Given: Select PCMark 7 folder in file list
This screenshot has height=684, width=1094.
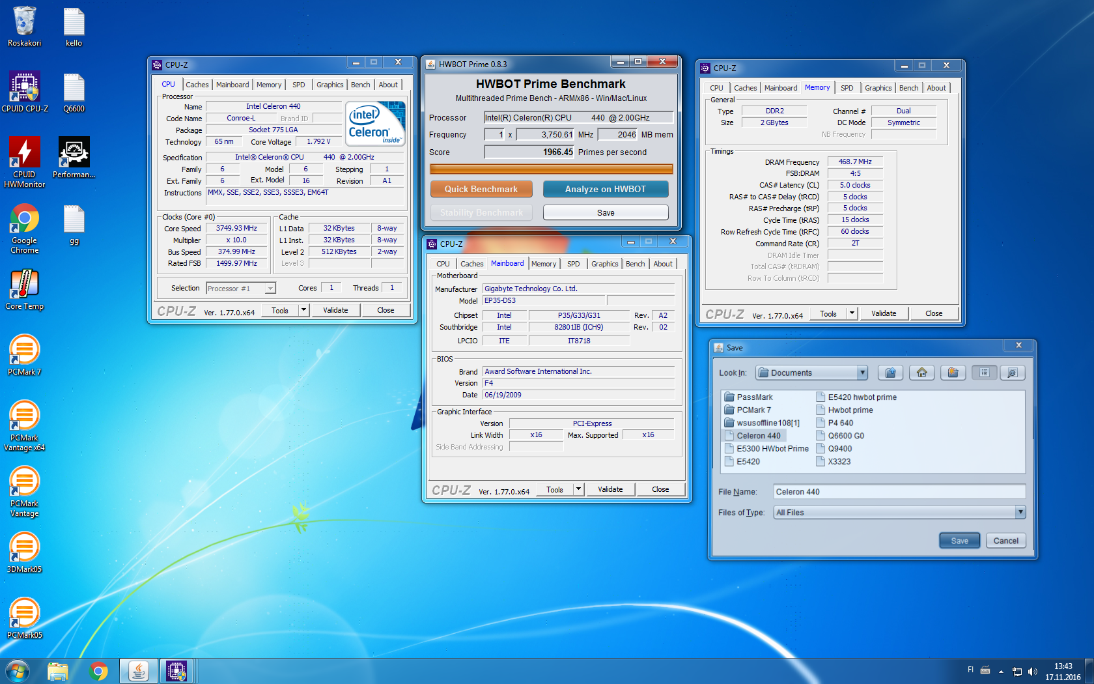Looking at the screenshot, I should click(747, 410).
